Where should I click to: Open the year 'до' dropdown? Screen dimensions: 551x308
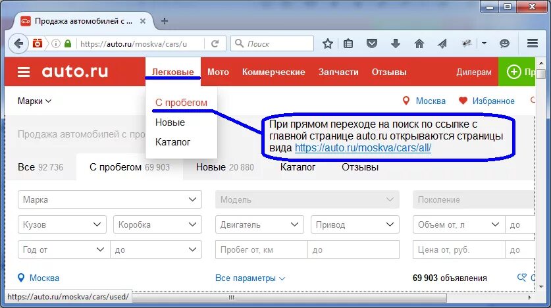click(x=156, y=249)
